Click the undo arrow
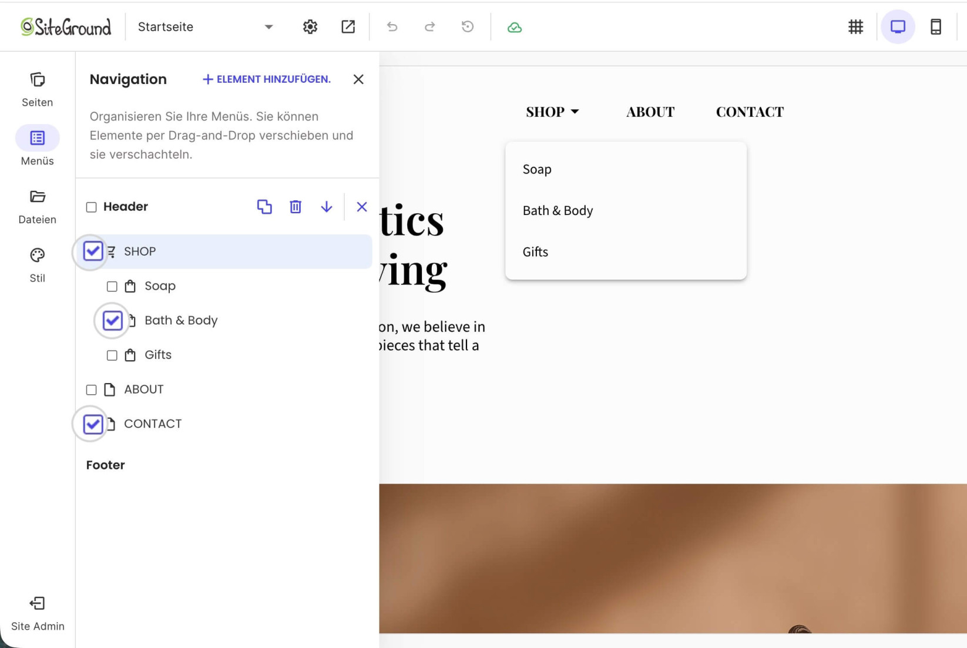Viewport: 967px width, 648px height. click(x=392, y=27)
